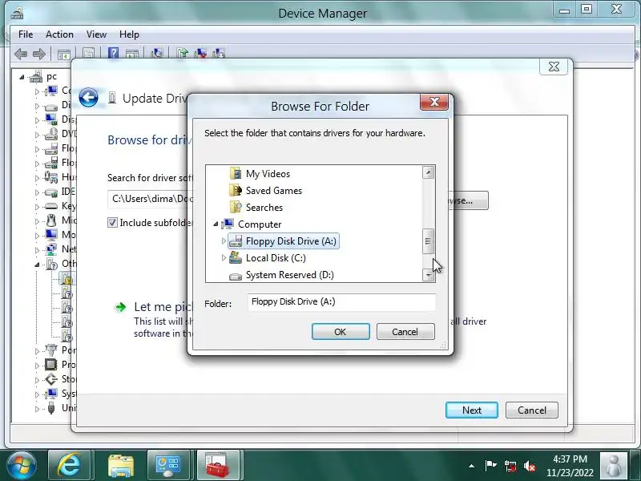
Task: Open Help via the blue question mark icon
Action: coord(113,53)
